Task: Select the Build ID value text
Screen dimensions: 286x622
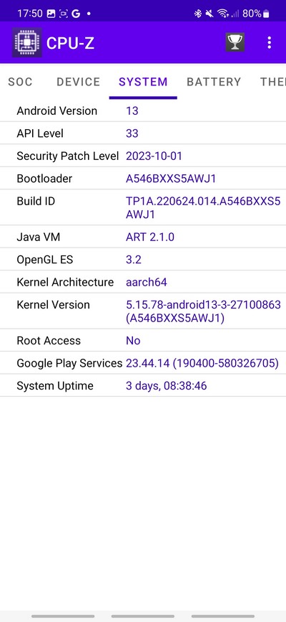Action: pos(203,208)
